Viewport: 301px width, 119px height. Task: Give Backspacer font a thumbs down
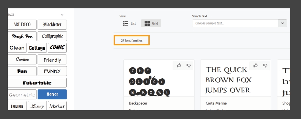tap(189, 66)
